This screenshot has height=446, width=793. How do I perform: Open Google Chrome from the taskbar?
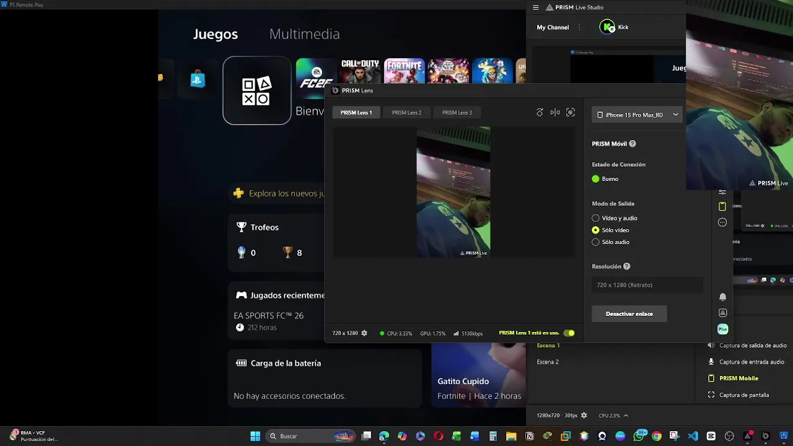[656, 436]
